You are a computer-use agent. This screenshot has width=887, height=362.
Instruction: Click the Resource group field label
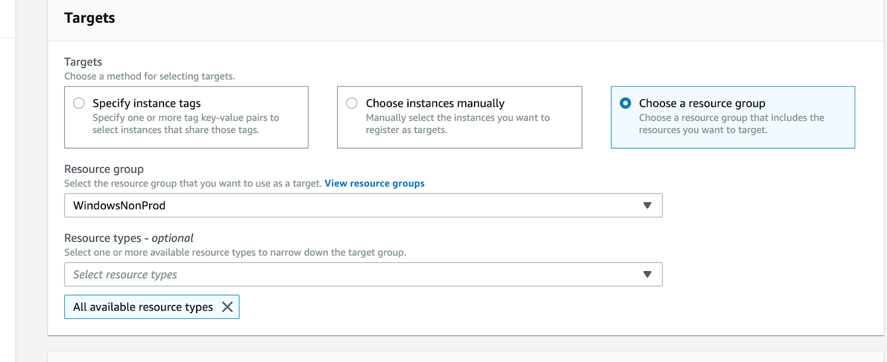point(104,169)
